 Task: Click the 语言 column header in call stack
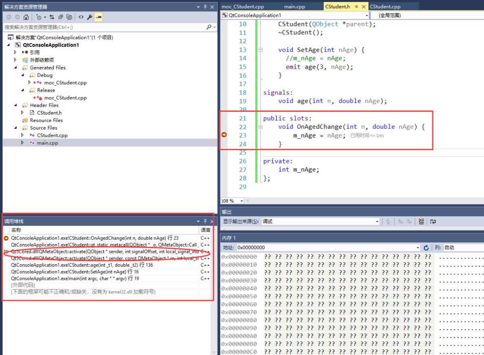[206, 230]
